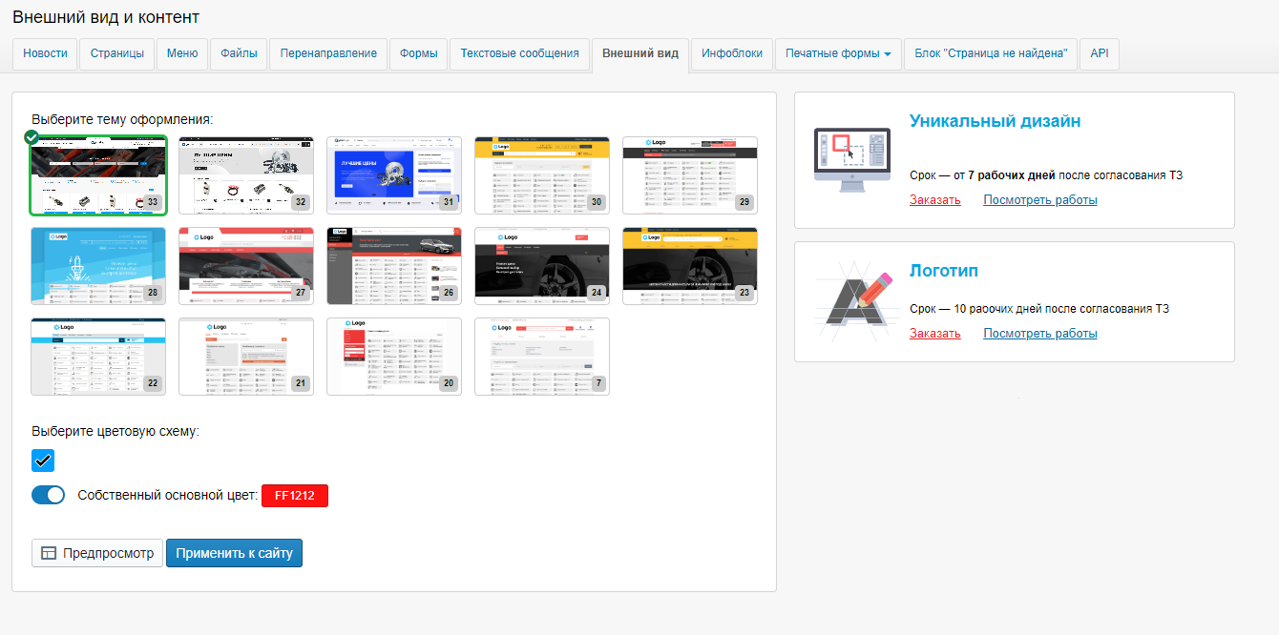Image resolution: width=1279 pixels, height=635 pixels.
Task: Click the Unique Design monitor illustration icon
Action: tap(851, 159)
